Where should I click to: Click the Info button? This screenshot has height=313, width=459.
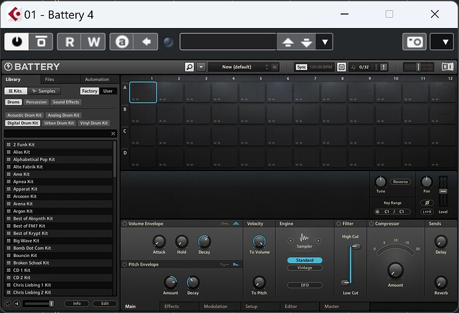click(77, 304)
